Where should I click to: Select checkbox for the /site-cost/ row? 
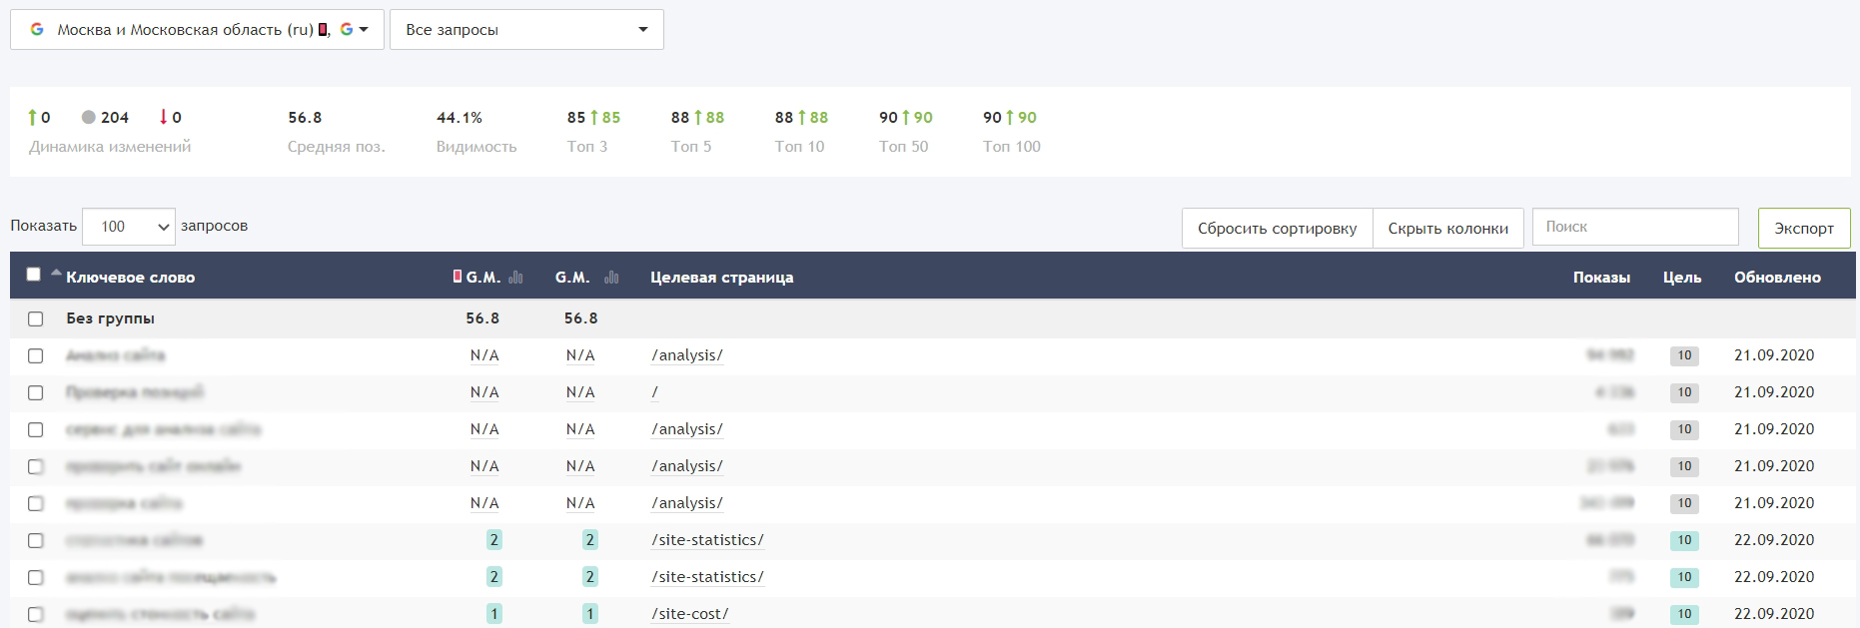coord(36,615)
